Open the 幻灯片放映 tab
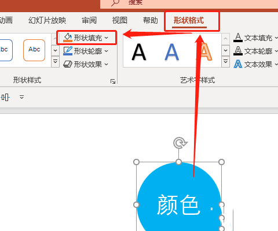 (47, 20)
